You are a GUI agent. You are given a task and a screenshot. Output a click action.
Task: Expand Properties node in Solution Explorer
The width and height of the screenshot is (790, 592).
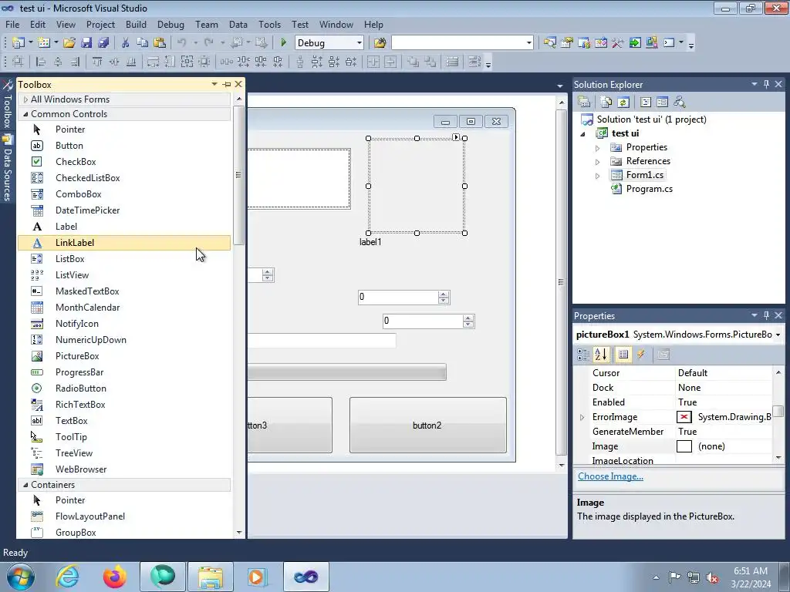[598, 148]
